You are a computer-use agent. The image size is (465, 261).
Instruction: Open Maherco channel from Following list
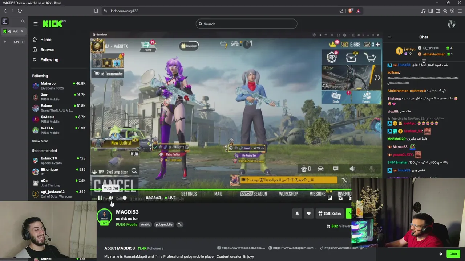pyautogui.click(x=59, y=86)
